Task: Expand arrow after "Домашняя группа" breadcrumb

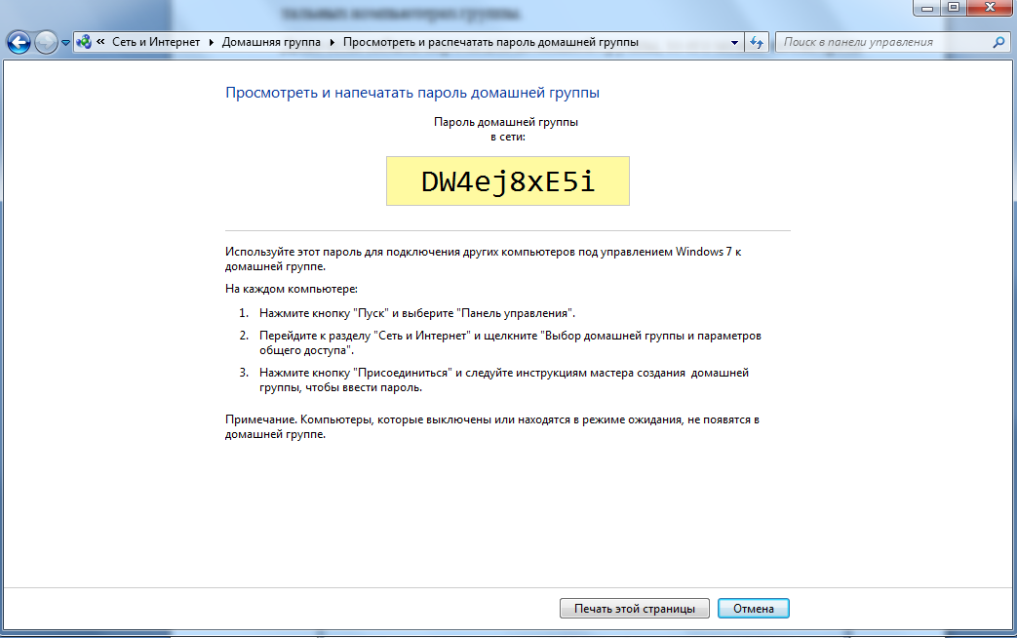Action: (x=332, y=42)
